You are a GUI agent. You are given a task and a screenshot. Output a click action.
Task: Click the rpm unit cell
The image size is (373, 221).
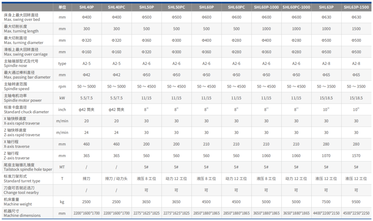(62, 87)
